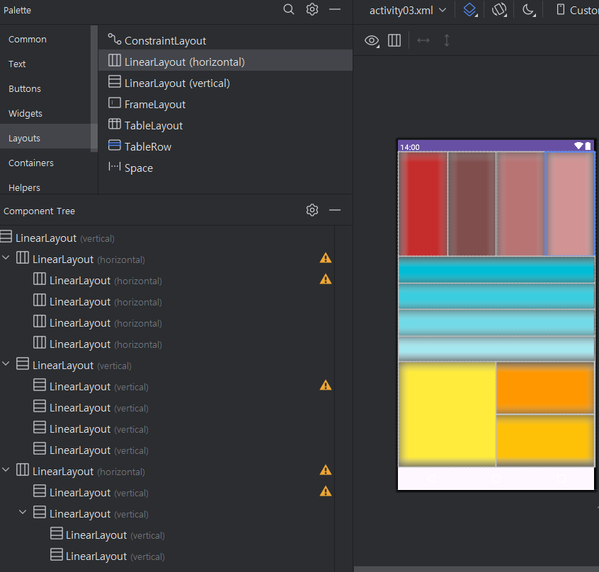Open Component Tree settings gear

tap(312, 210)
